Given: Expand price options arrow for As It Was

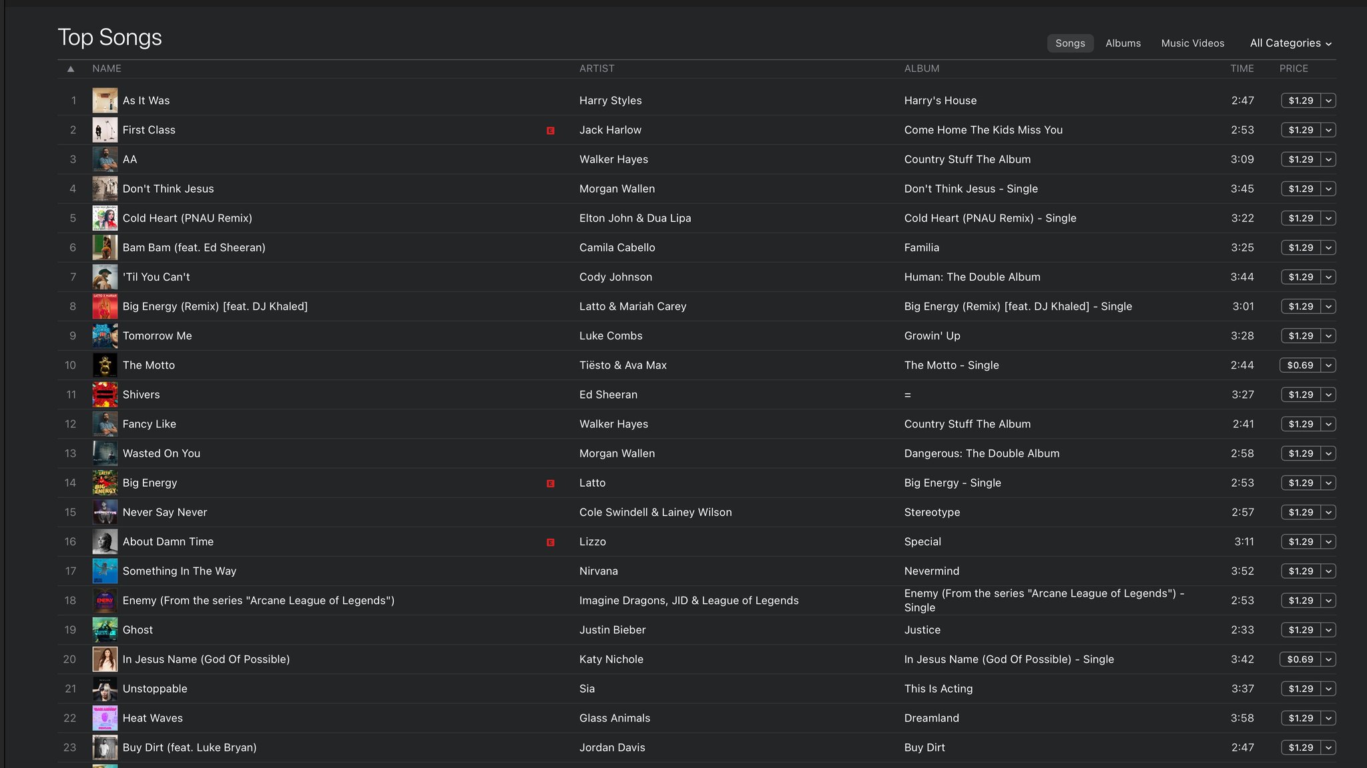Looking at the screenshot, I should tap(1328, 101).
